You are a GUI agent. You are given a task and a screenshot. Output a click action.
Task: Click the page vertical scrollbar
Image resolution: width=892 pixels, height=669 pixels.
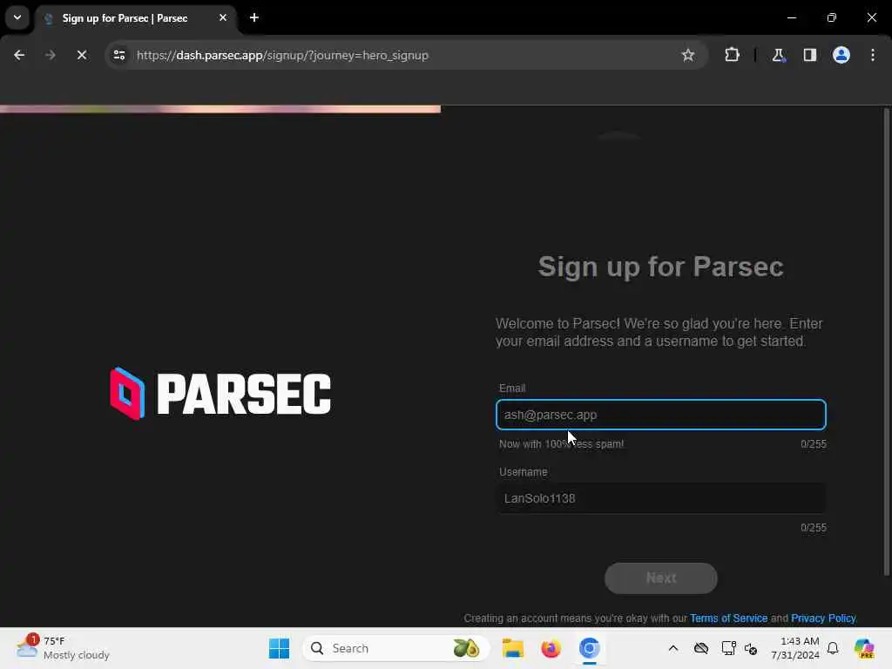[886, 341]
